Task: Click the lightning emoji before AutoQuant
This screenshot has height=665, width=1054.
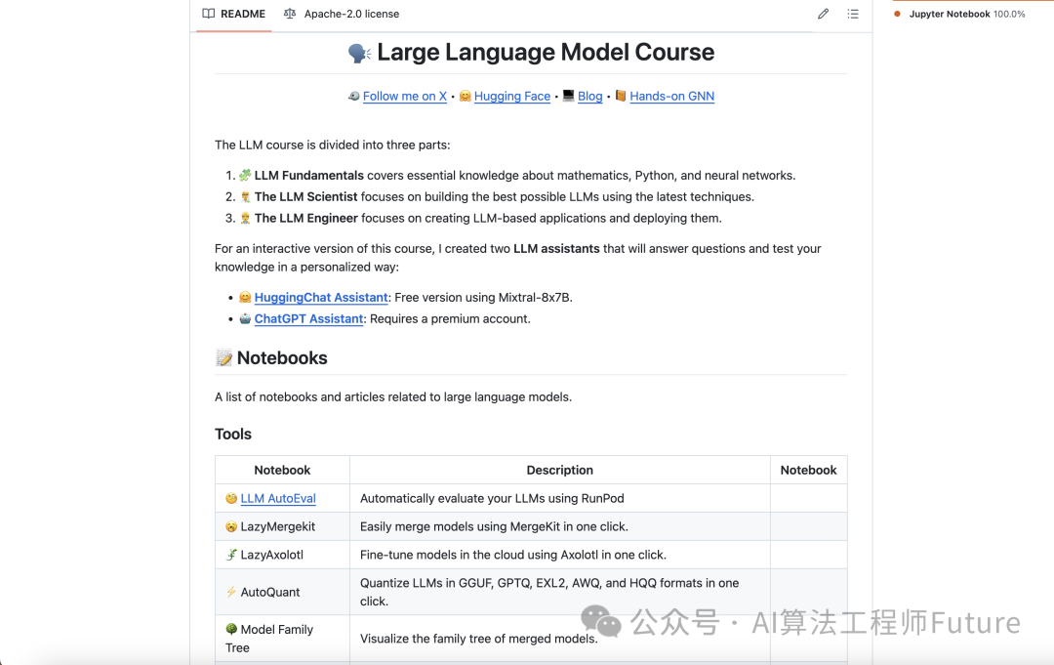Action: coord(231,592)
